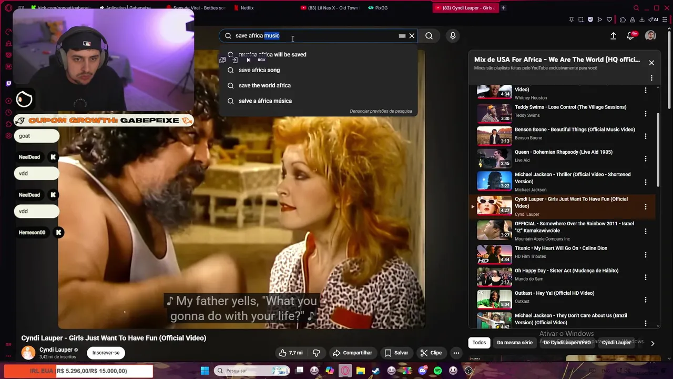This screenshot has height=379, width=673.
Task: Open options for Teddy Swims Lose Control
Action: tap(646, 114)
